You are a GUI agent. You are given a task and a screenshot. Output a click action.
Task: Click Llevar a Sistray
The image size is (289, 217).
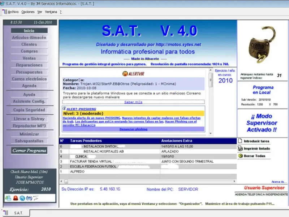tap(29, 119)
